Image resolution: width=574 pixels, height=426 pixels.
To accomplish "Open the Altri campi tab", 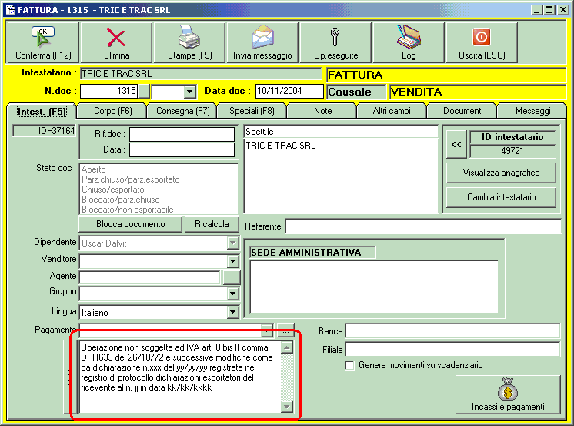I will click(x=392, y=111).
